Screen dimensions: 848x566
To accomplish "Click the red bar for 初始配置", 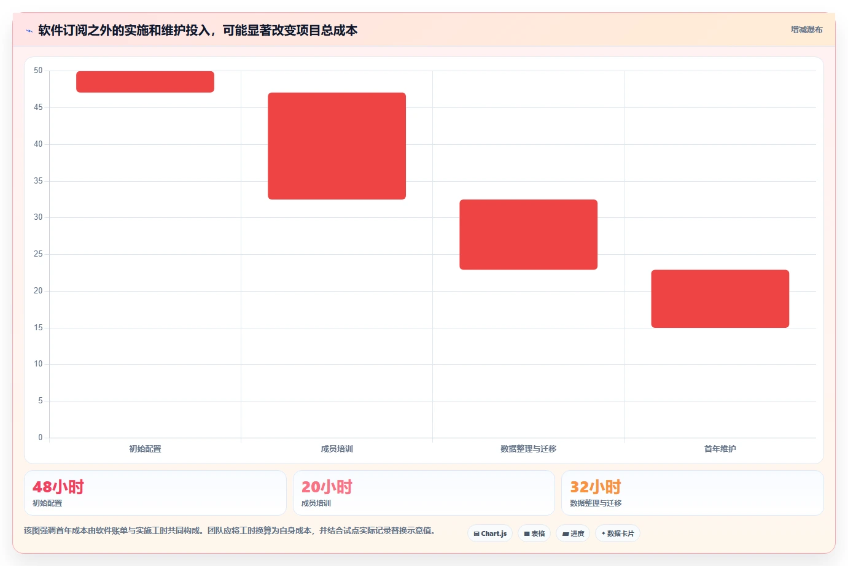I will click(145, 82).
